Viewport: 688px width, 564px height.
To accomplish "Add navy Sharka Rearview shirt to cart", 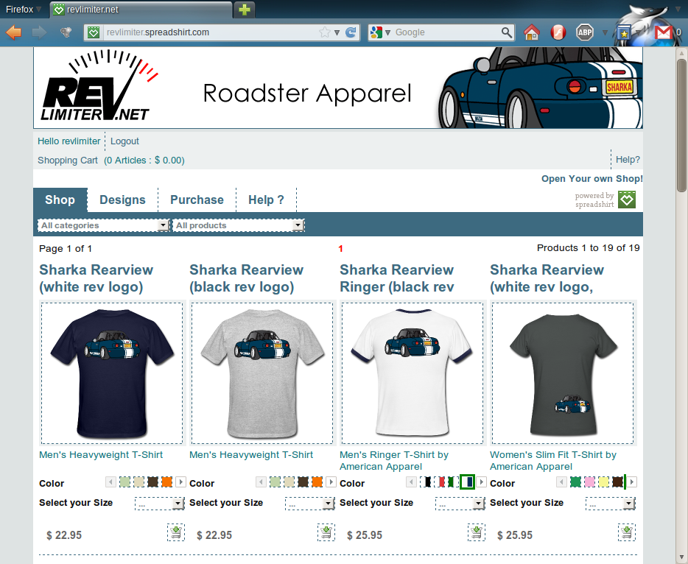I will (176, 532).
